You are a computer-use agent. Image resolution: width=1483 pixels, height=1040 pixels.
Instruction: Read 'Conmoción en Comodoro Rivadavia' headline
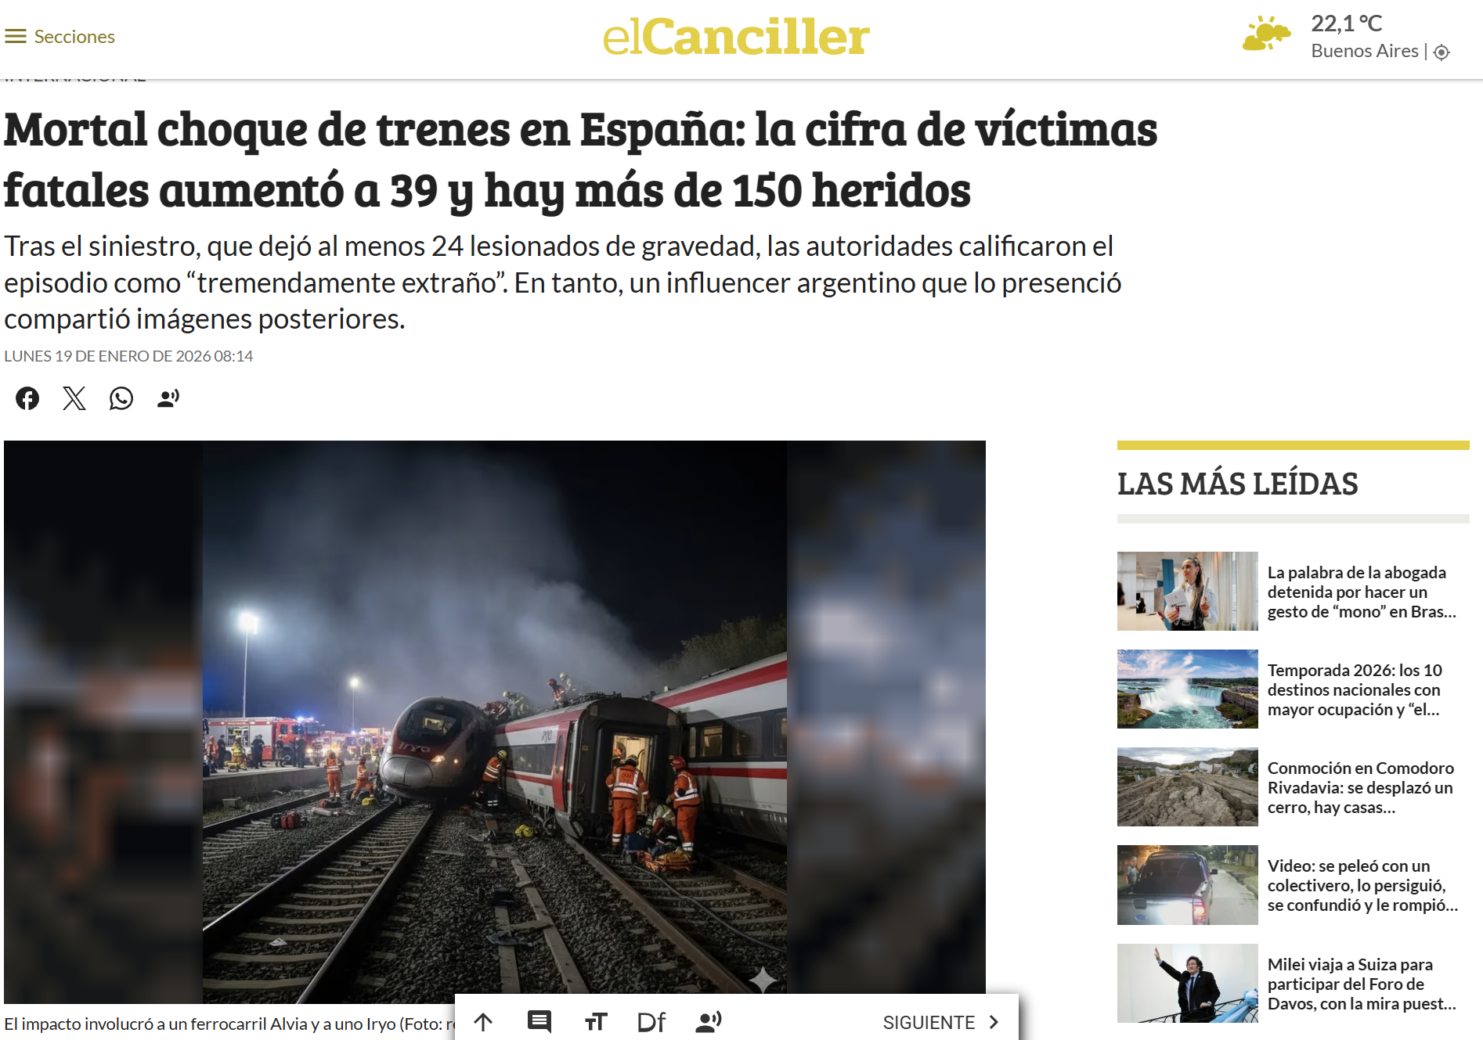pyautogui.click(x=1361, y=787)
